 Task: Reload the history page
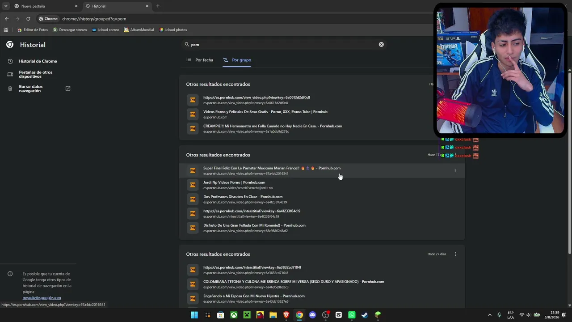pos(28,19)
